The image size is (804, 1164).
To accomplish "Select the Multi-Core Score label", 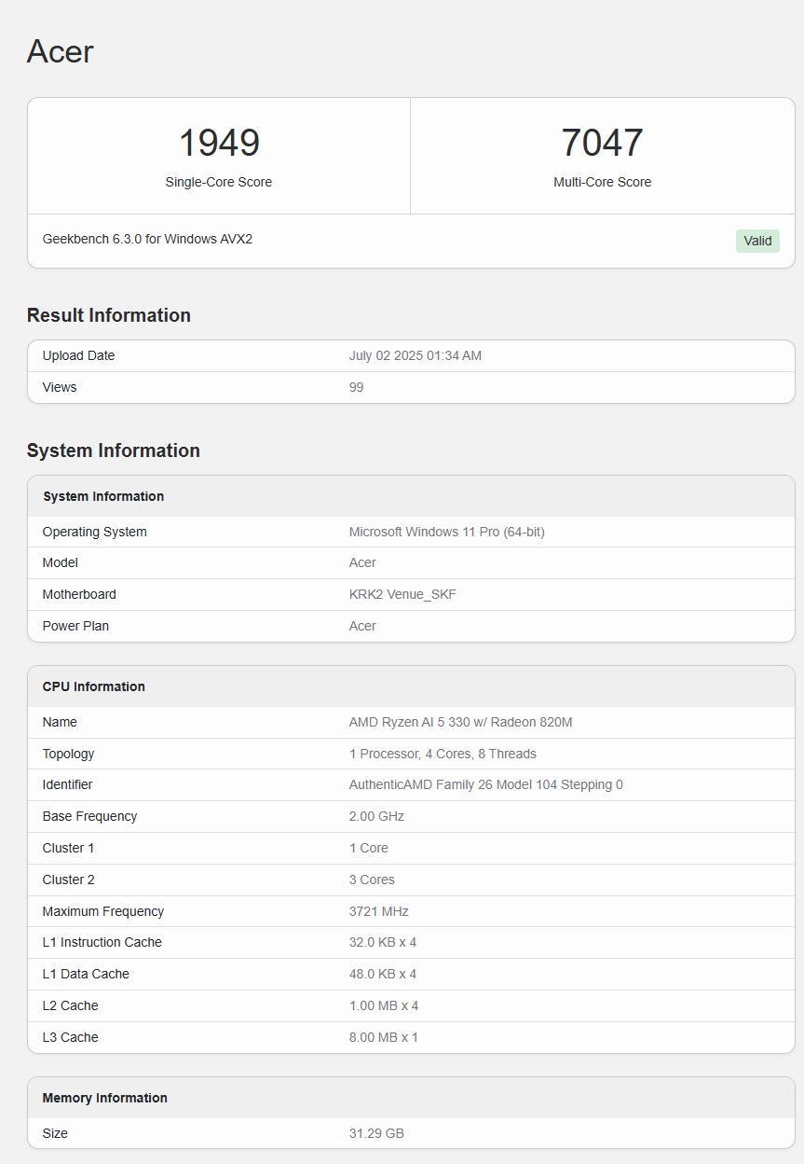I will click(x=602, y=182).
